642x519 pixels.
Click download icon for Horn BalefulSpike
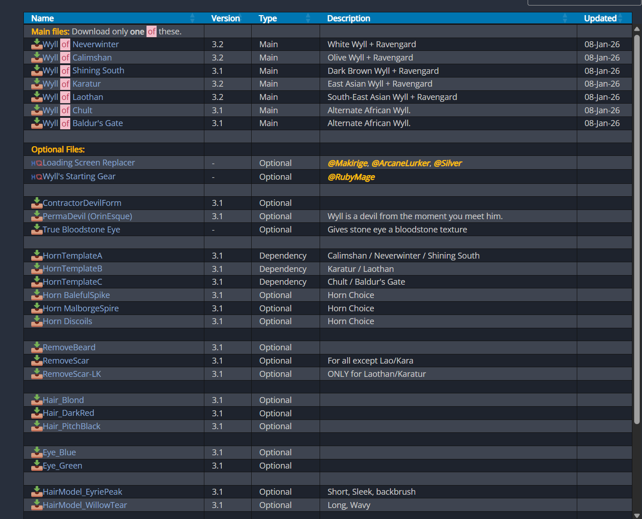click(x=37, y=295)
